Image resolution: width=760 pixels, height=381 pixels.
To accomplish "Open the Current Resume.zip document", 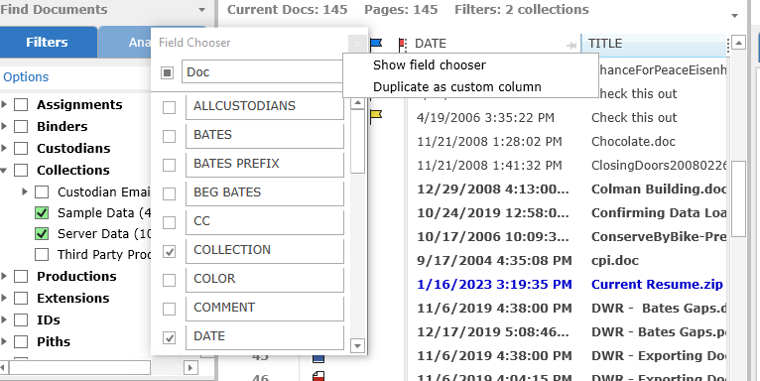I will click(x=657, y=284).
